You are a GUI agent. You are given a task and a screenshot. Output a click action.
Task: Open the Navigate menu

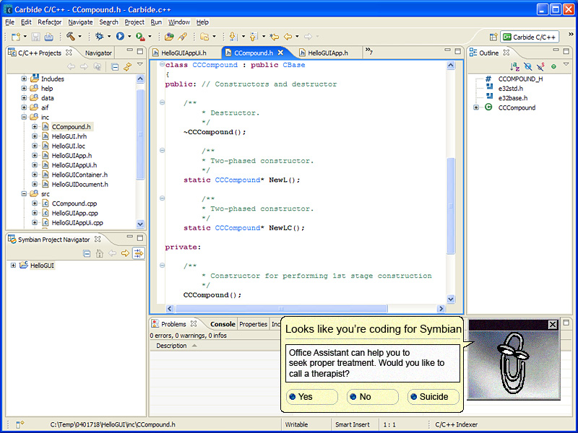[x=80, y=22]
